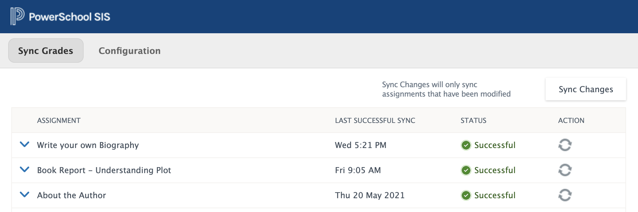Select the Write your own Biography assignment name
Screen dimensions: 638x212
[x=88, y=145]
